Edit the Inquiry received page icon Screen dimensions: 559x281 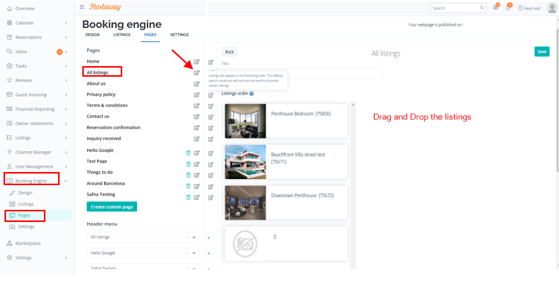tap(196, 139)
